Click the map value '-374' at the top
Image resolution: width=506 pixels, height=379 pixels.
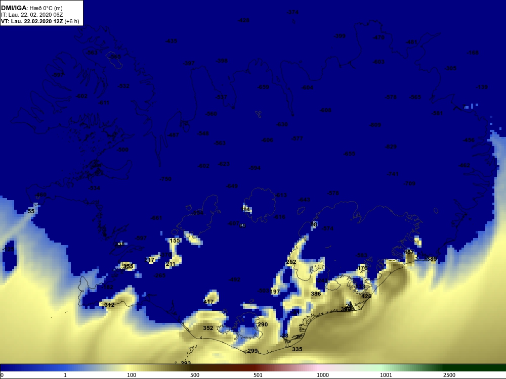292,12
